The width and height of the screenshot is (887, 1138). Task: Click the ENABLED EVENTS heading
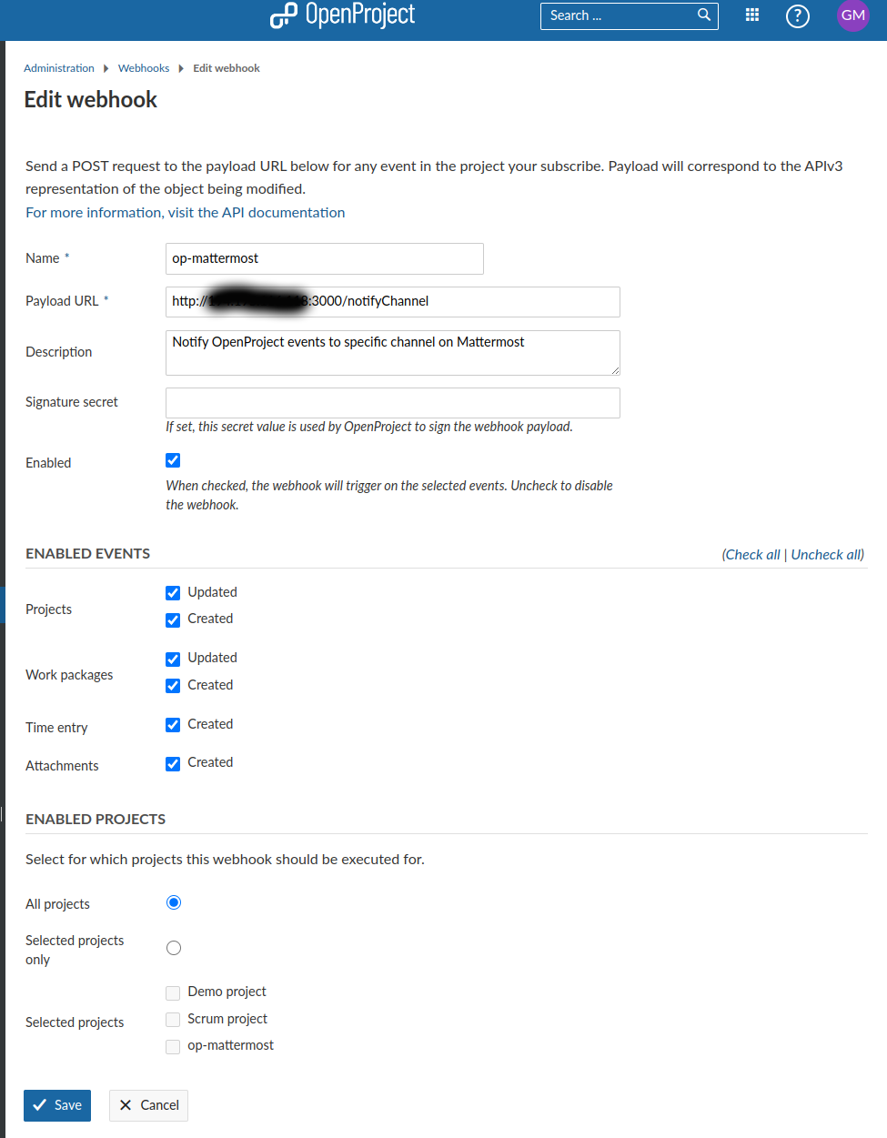coord(88,554)
